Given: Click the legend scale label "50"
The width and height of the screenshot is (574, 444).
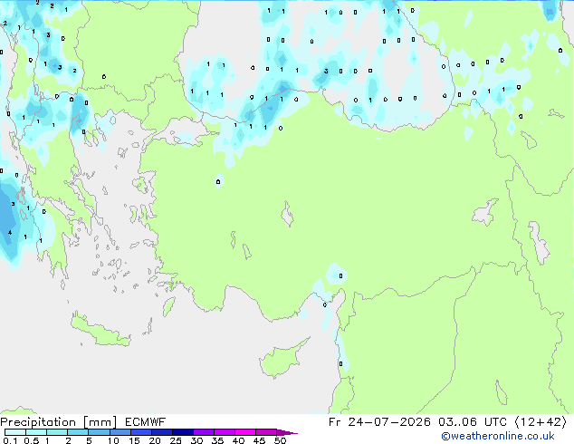Looking at the screenshot, I should (280, 440).
